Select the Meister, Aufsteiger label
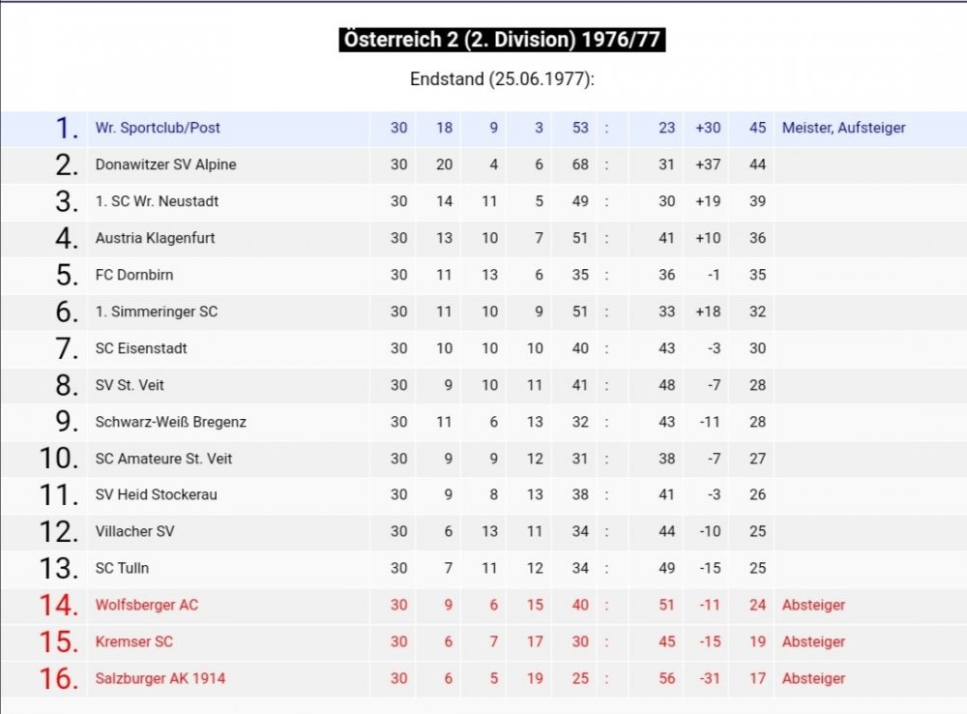 pyautogui.click(x=843, y=128)
